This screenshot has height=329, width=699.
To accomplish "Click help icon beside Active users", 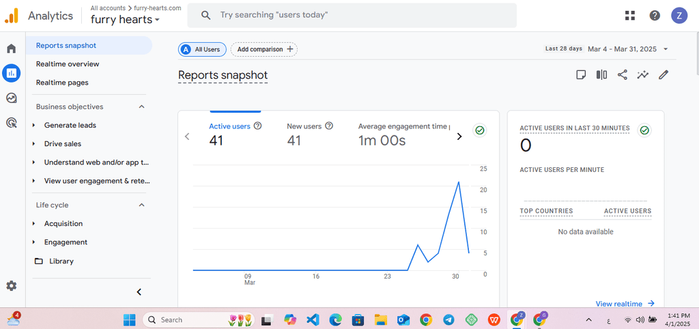I will (257, 126).
